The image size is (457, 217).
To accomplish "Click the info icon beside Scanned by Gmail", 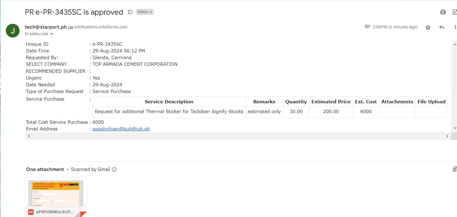I will (x=114, y=169).
